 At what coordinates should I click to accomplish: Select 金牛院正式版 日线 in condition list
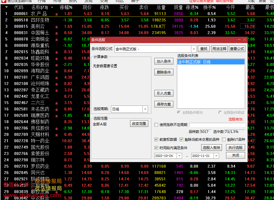click(x=211, y=62)
